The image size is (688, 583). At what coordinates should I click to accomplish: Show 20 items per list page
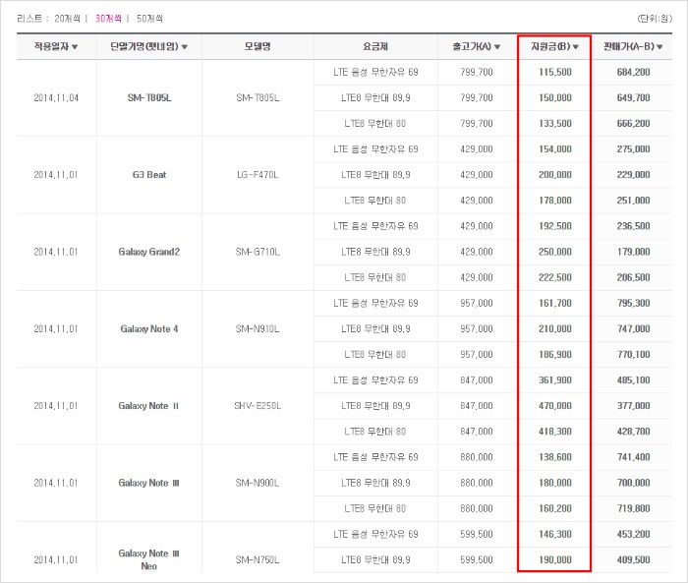point(67,19)
